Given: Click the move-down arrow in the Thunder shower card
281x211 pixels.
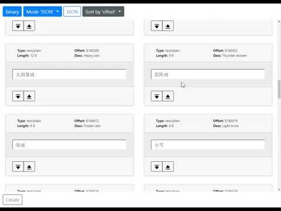Looking at the screenshot, I should pos(157,96).
